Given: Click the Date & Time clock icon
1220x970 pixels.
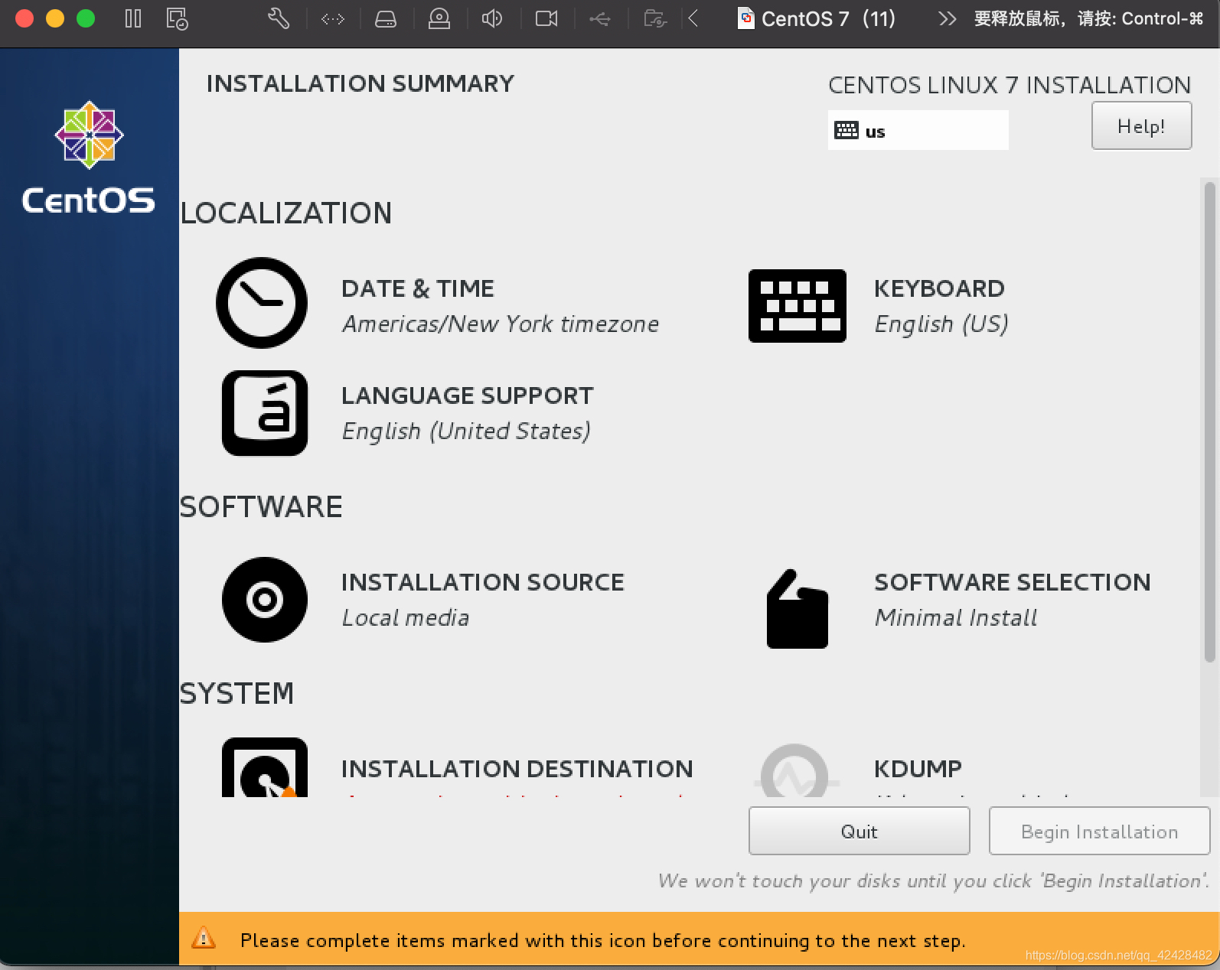Looking at the screenshot, I should coord(262,303).
